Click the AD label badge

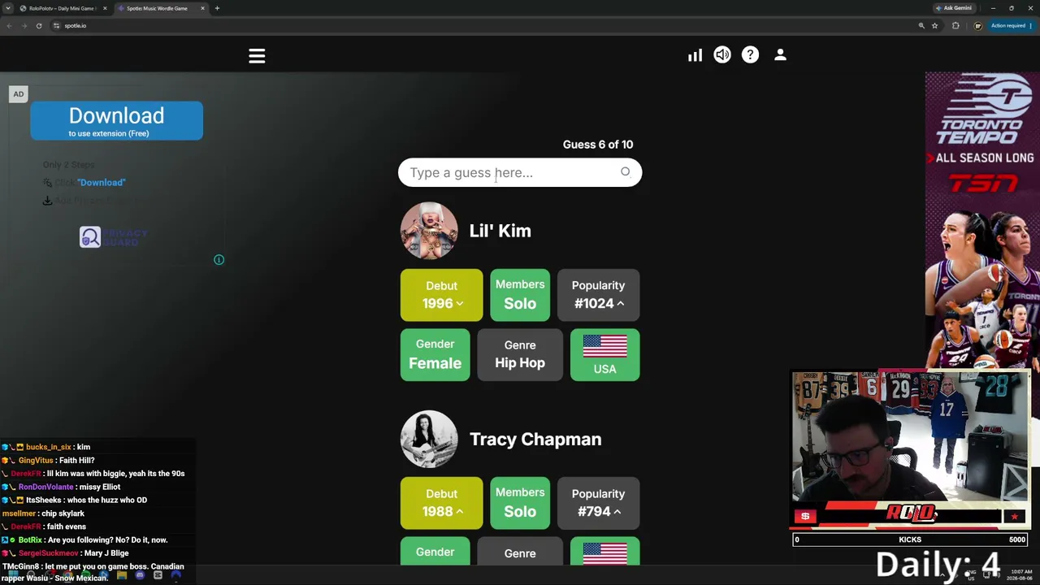[x=18, y=94]
